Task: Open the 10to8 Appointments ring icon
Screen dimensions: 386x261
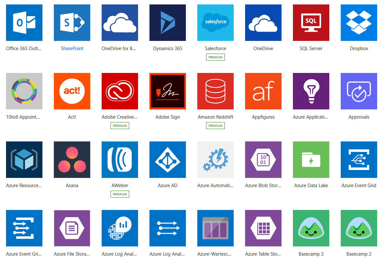Action: coord(24,91)
